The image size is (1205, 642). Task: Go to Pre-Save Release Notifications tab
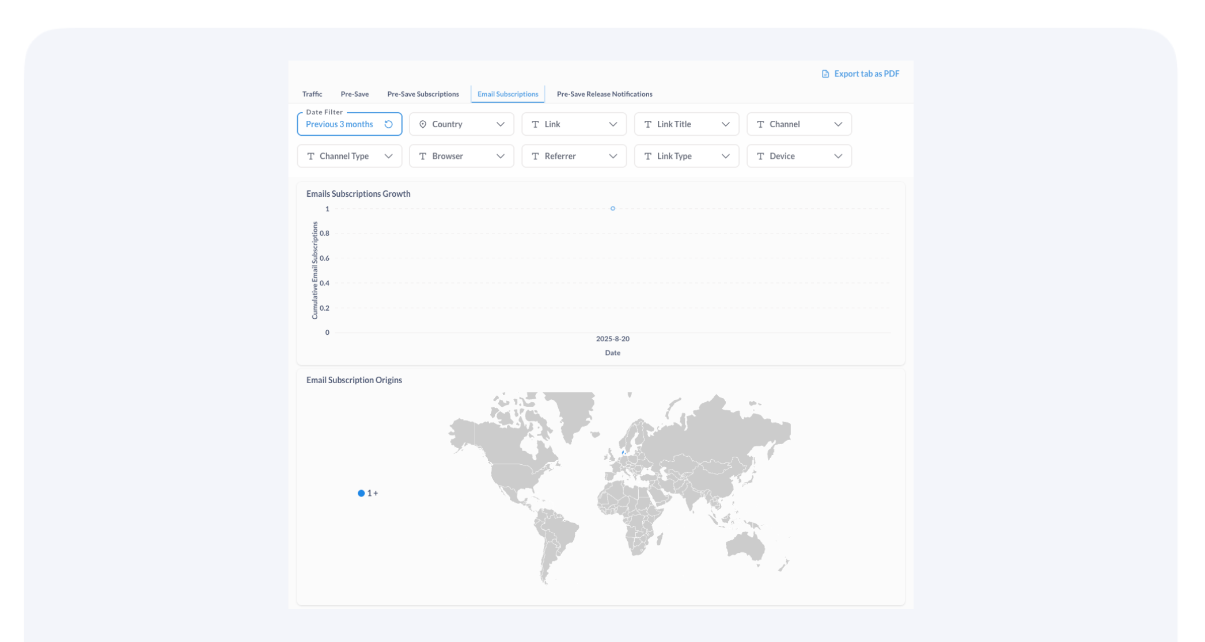tap(604, 94)
